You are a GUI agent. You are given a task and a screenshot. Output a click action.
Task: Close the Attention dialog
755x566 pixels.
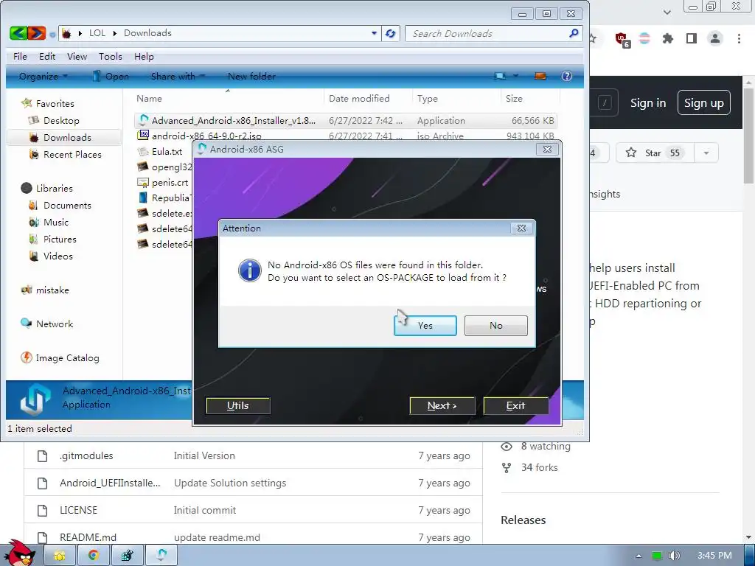(x=521, y=228)
